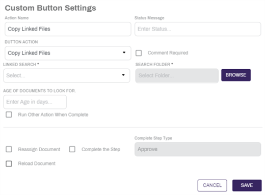265x195 pixels.
Task: Open the Button Action dropdown
Action: [68, 53]
